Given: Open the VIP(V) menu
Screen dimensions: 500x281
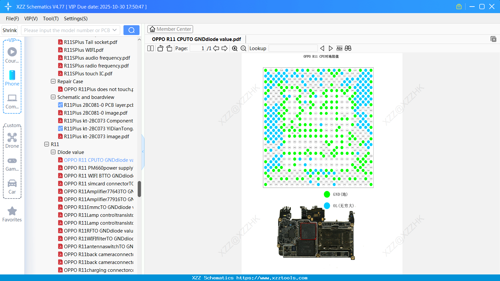Looking at the screenshot, I should pyautogui.click(x=31, y=19).
